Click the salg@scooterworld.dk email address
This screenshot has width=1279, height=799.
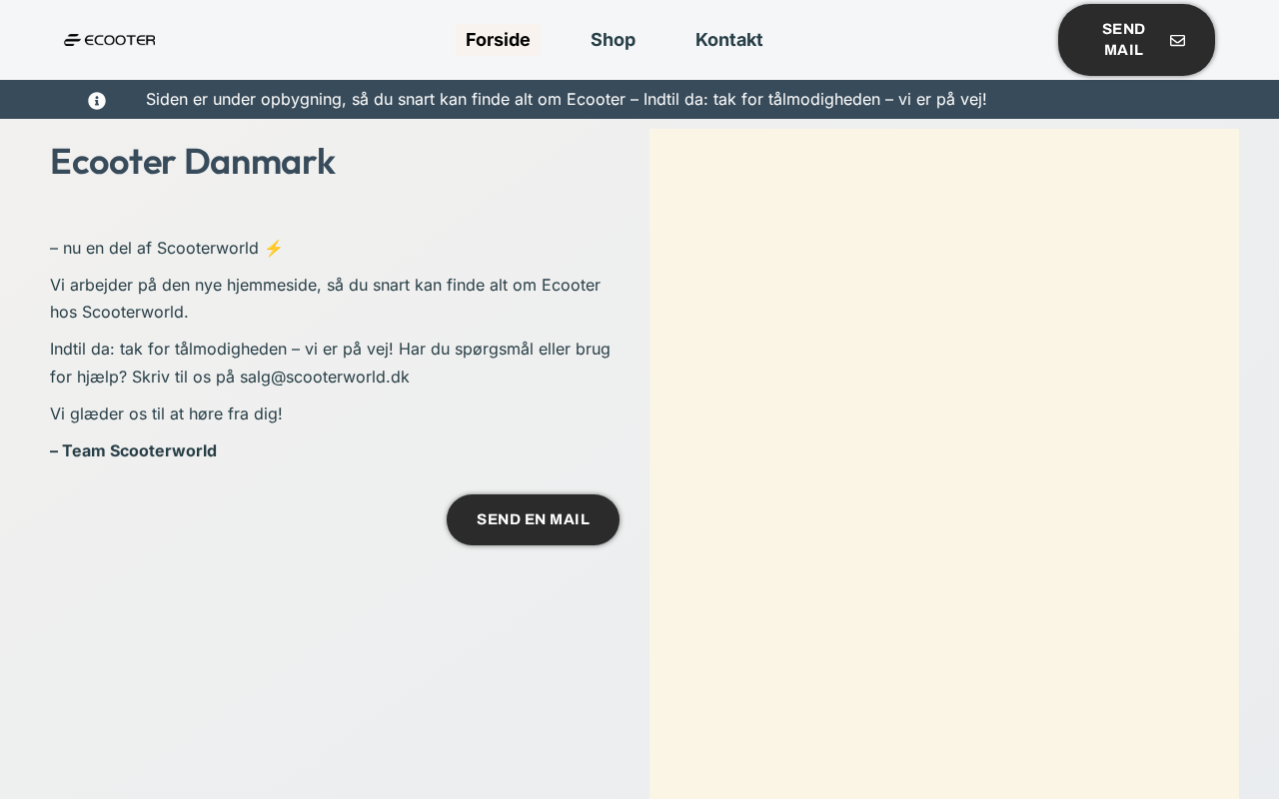[325, 377]
